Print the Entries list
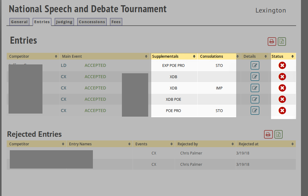 click(x=272, y=42)
